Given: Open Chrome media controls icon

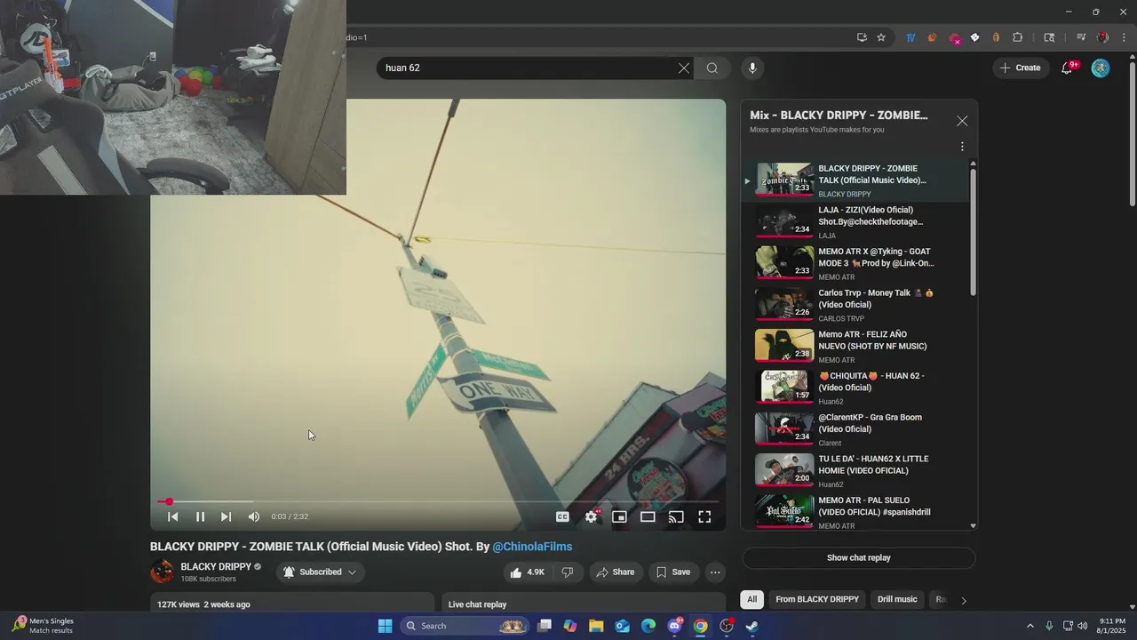Looking at the screenshot, I should click(1080, 37).
